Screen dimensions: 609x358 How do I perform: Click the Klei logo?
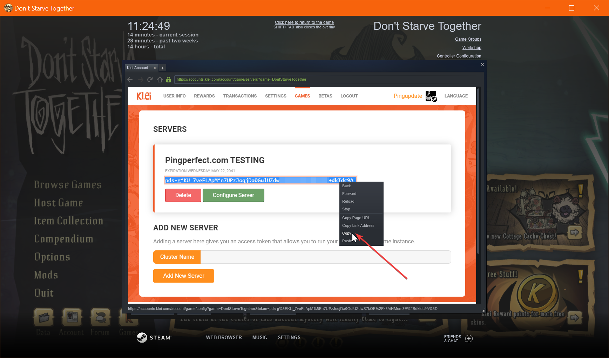coord(144,96)
